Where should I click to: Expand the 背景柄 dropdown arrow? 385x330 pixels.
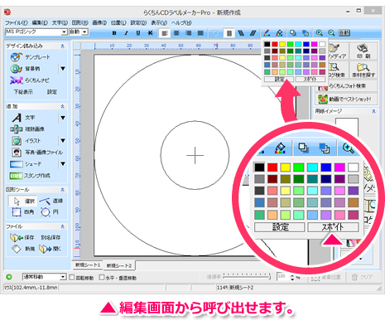pos(63,69)
